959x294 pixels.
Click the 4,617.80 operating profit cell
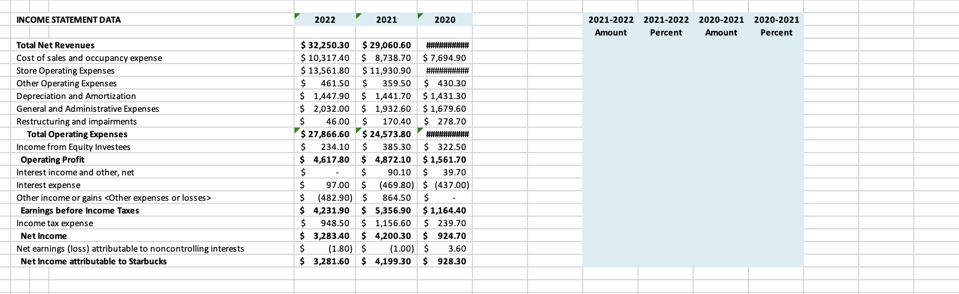[325, 159]
